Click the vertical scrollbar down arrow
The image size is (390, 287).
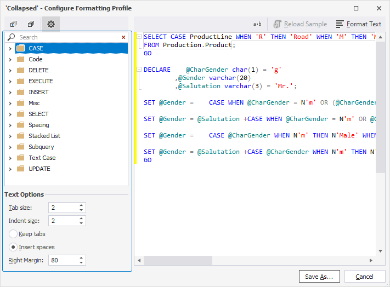tap(380, 251)
